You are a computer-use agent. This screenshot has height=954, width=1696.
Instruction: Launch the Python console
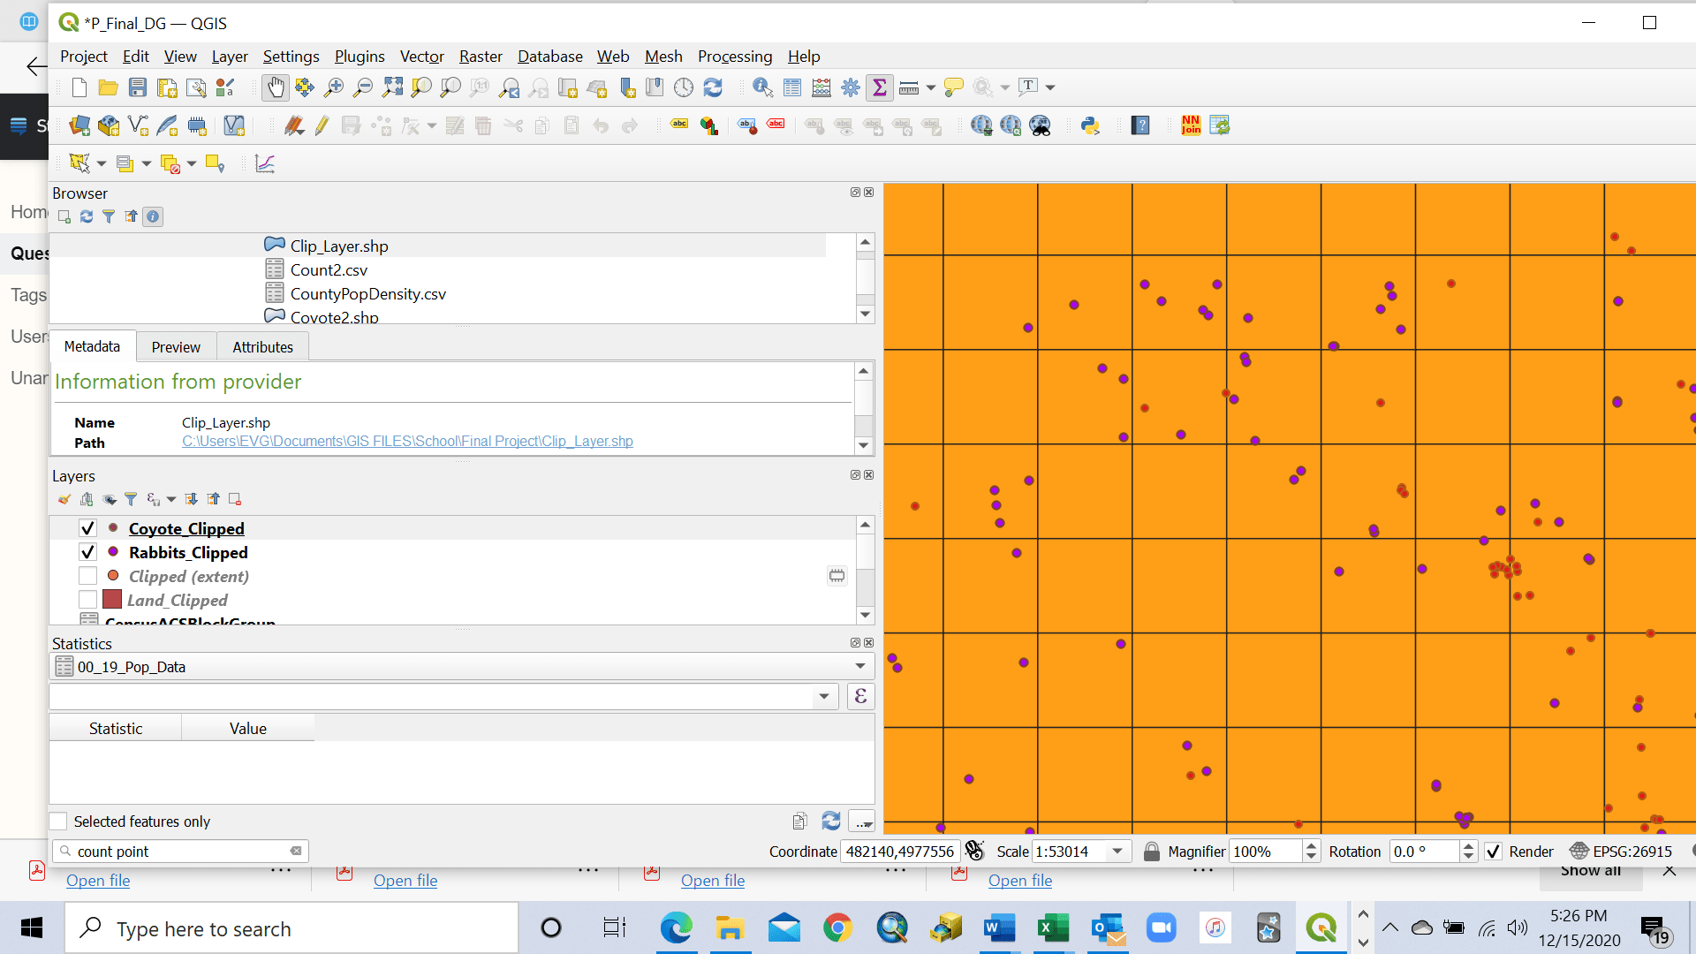[x=1091, y=125]
